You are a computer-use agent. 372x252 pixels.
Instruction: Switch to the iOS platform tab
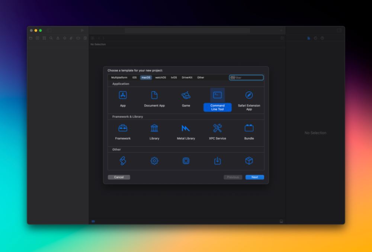134,78
